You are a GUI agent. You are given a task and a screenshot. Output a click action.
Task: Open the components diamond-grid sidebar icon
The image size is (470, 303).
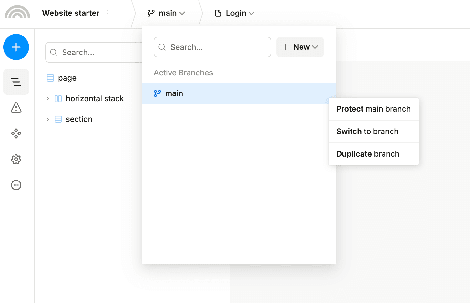point(16,133)
